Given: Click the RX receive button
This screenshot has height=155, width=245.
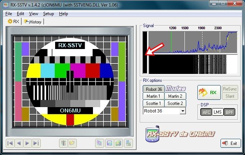Looking at the screenshot, I should pyautogui.click(x=209, y=92).
